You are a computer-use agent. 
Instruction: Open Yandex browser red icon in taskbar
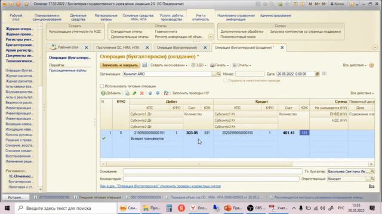coord(181,208)
